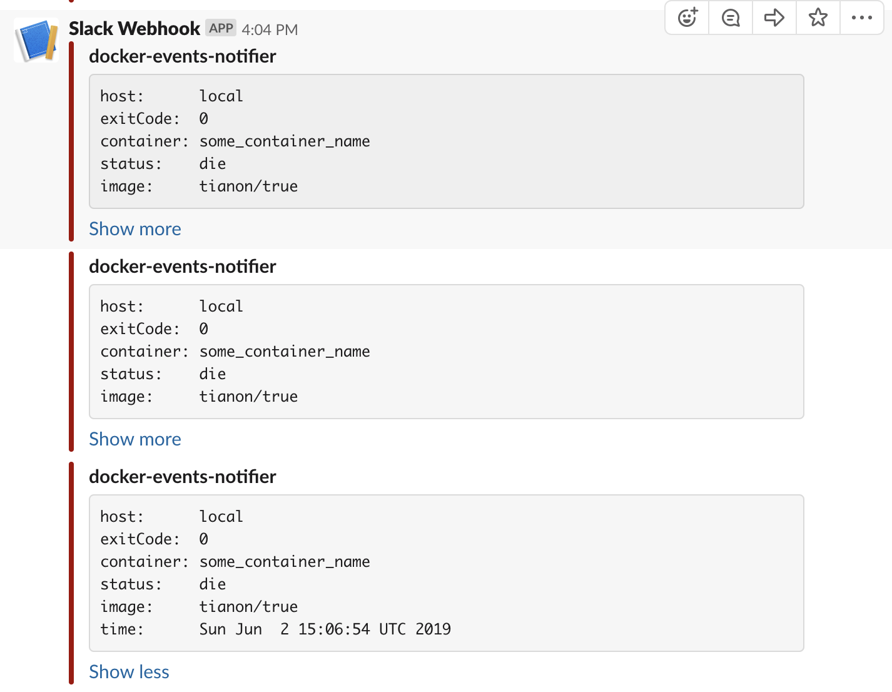Viewport: 892px width, 692px height.
Task: Click the Slack Webhook app avatar
Action: click(x=36, y=40)
